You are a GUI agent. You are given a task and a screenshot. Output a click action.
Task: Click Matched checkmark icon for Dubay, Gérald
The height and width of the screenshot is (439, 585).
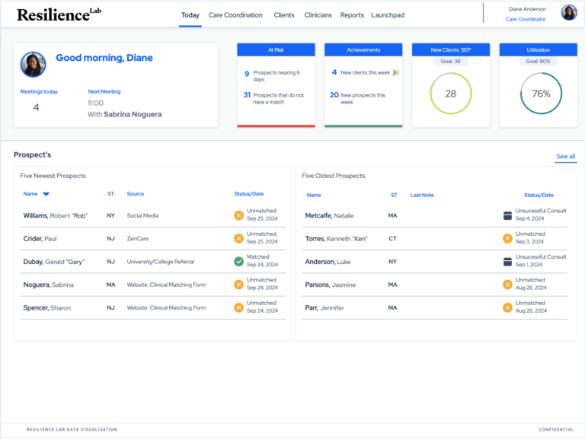tap(238, 262)
